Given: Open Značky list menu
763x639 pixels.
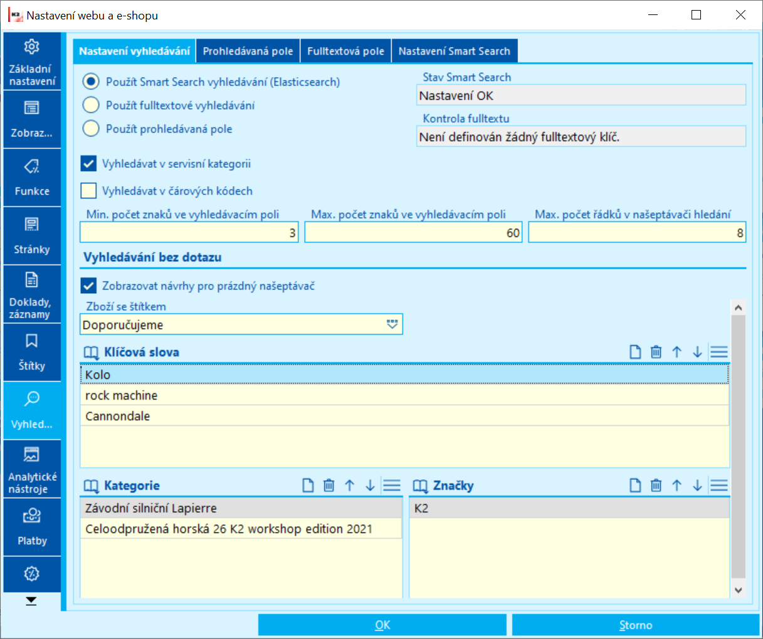Looking at the screenshot, I should (x=719, y=486).
